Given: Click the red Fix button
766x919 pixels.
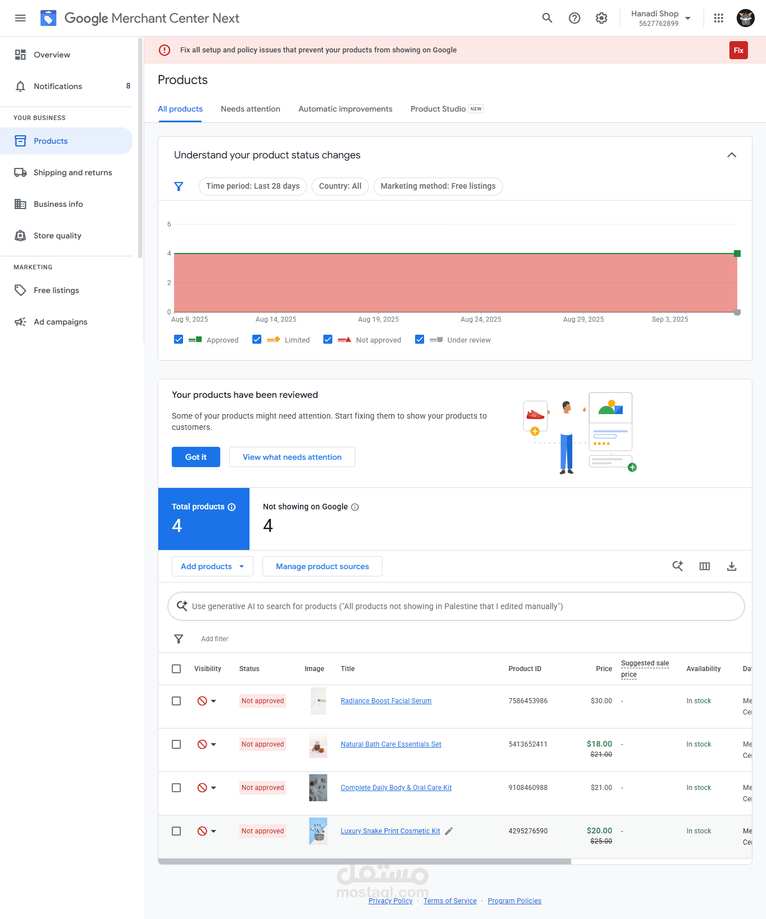Looking at the screenshot, I should pyautogui.click(x=738, y=50).
